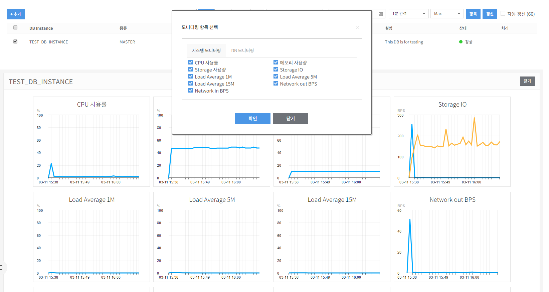Click the MASTER type cell
Viewport: 549px width, 292px height.
pos(127,42)
